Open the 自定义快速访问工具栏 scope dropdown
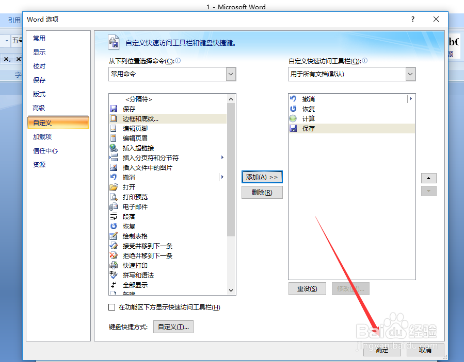 410,74
